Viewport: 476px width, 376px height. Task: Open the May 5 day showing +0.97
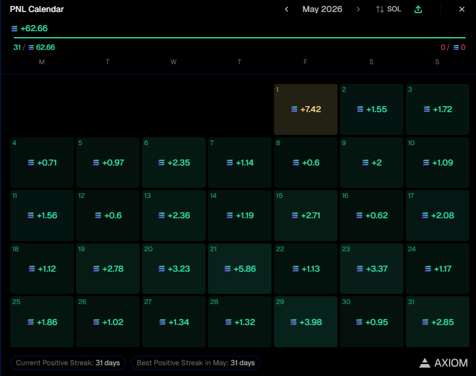(x=108, y=163)
